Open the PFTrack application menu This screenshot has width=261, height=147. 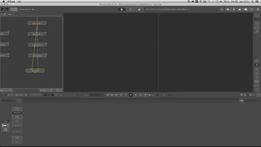(x=11, y=2)
